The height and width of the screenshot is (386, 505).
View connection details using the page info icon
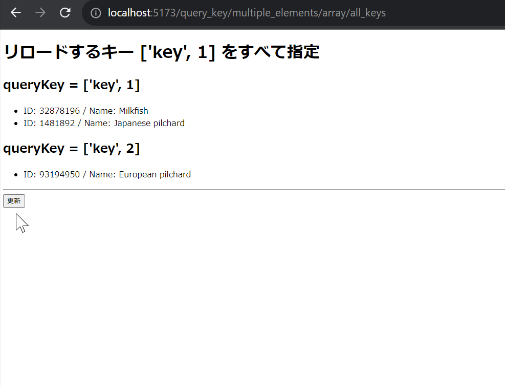coord(95,12)
